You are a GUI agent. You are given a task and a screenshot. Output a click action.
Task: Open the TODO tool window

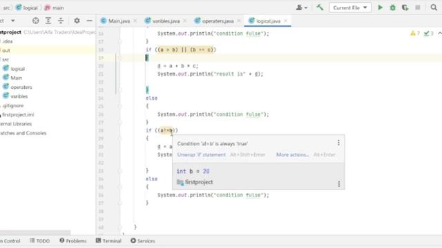point(40,240)
